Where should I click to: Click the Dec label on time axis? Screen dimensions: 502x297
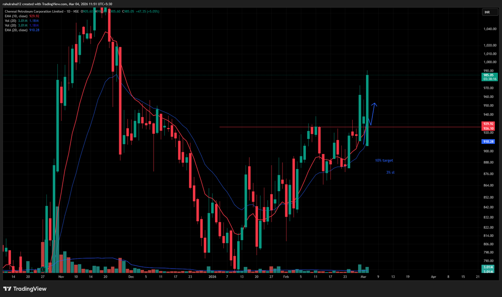click(131, 277)
